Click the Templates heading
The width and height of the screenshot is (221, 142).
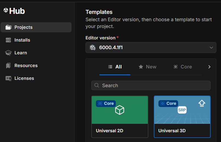point(99,12)
